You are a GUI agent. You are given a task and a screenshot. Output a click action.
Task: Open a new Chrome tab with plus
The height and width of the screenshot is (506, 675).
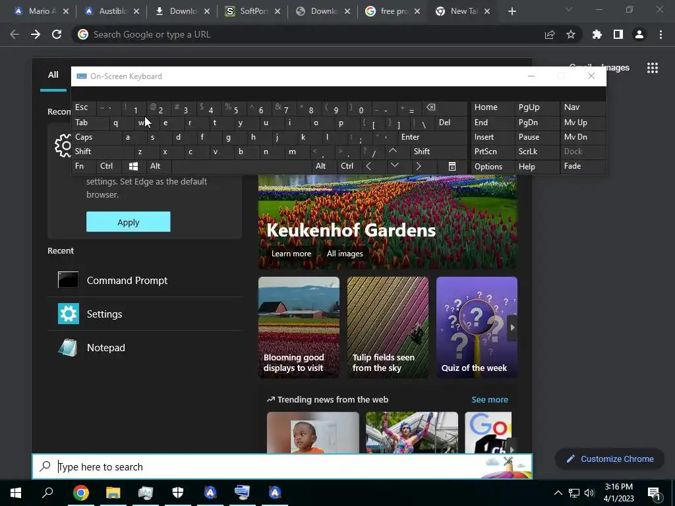click(512, 12)
